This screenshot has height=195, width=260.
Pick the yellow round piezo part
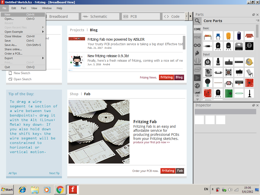pos(249,62)
